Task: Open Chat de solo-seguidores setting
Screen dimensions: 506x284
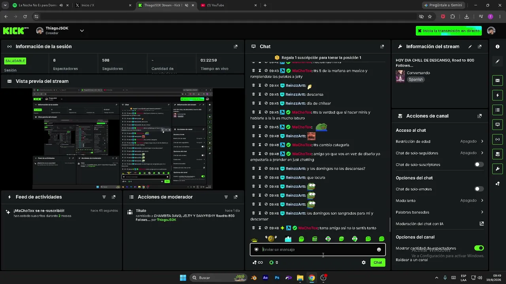Action: (440, 153)
